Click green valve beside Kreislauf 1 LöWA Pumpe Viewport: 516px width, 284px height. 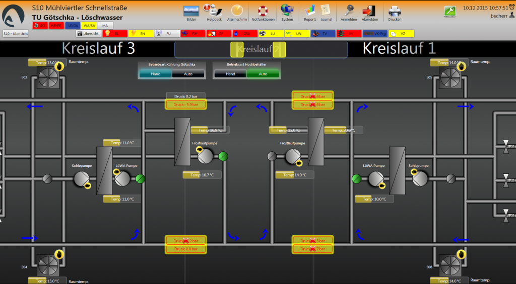tap(356, 179)
